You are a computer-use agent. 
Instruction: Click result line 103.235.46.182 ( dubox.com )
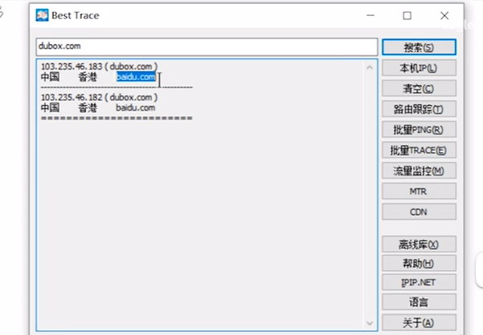tap(99, 97)
